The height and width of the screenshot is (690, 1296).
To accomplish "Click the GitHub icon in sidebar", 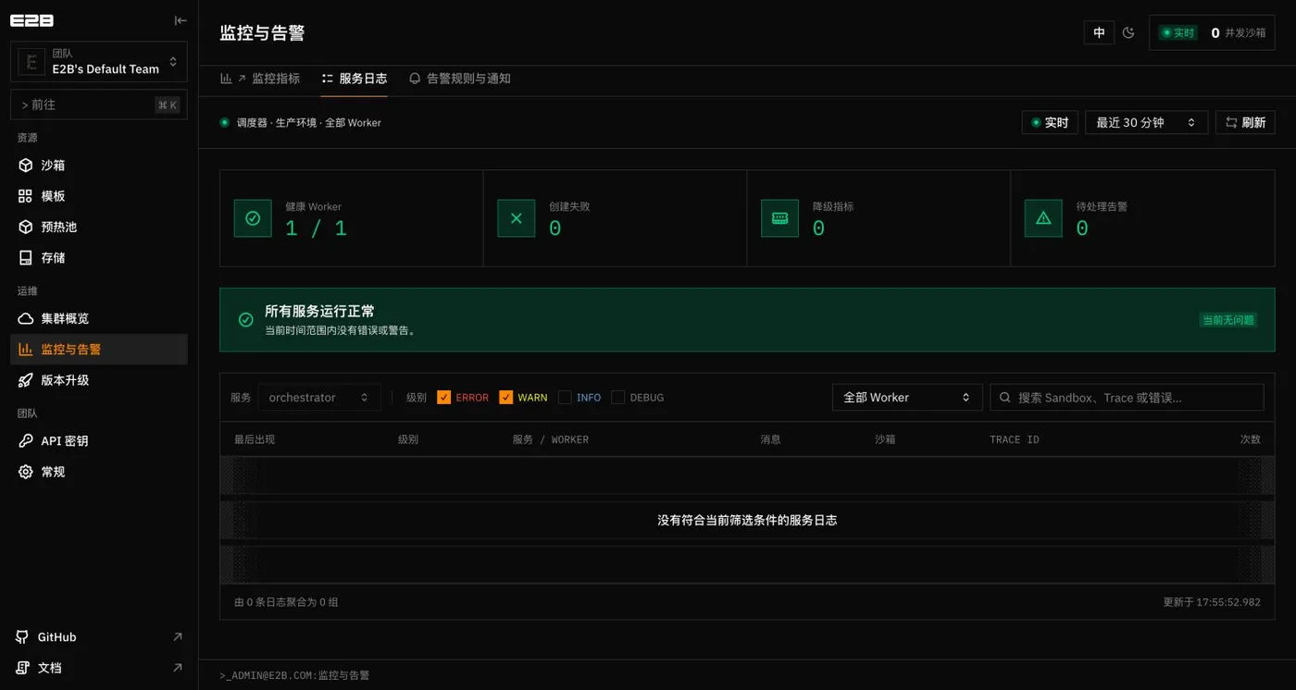I will coord(22,637).
